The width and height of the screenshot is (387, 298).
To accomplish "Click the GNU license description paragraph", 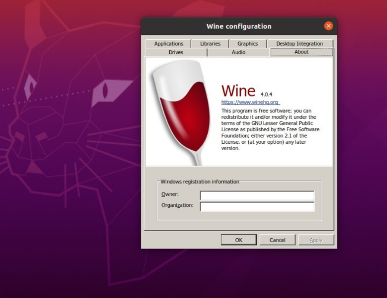I will tap(270, 130).
